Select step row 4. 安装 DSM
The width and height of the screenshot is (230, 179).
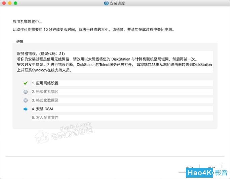(x=122, y=109)
